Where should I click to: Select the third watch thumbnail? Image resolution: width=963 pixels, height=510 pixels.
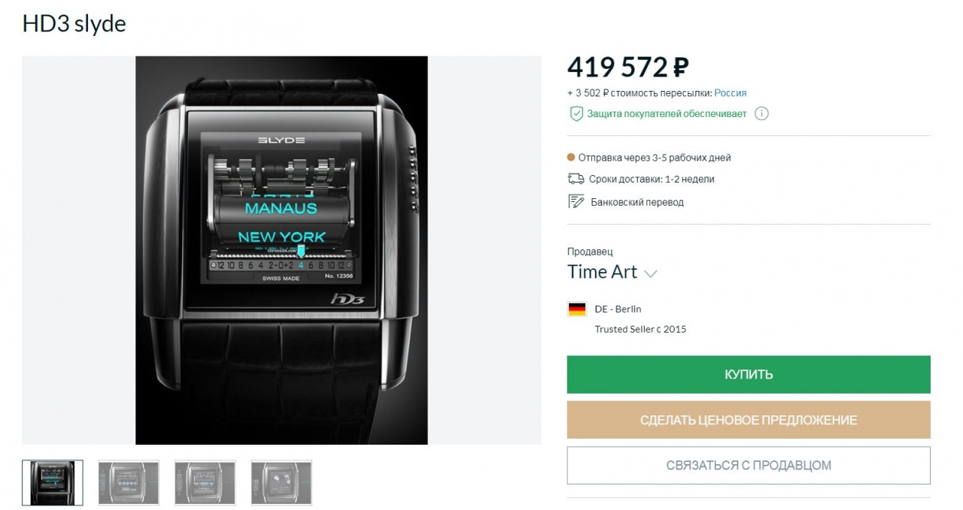(205, 482)
